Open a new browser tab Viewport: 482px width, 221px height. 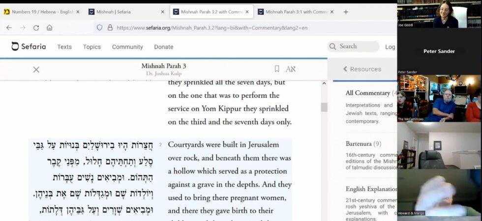[x=346, y=12]
